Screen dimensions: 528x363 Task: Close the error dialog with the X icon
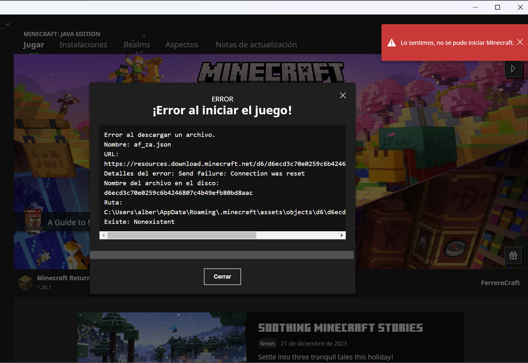pos(343,95)
